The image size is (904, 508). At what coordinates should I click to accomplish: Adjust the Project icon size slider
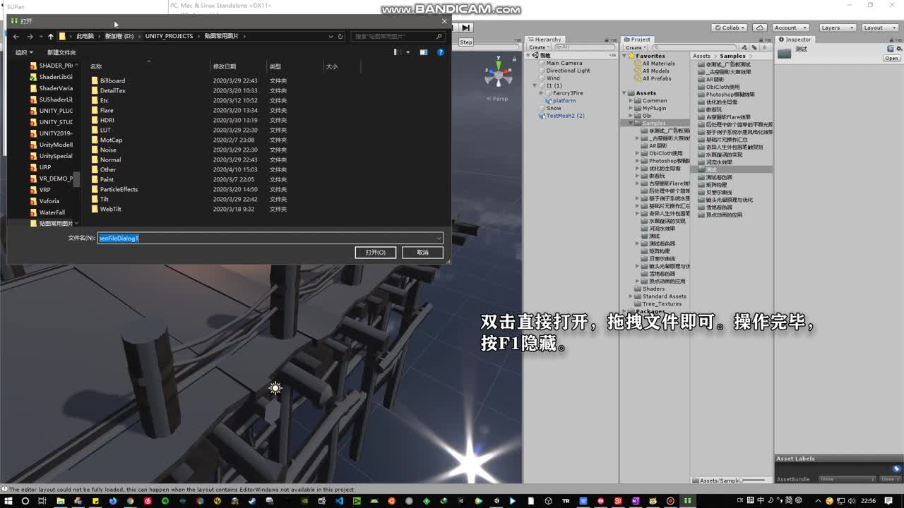tap(754, 480)
